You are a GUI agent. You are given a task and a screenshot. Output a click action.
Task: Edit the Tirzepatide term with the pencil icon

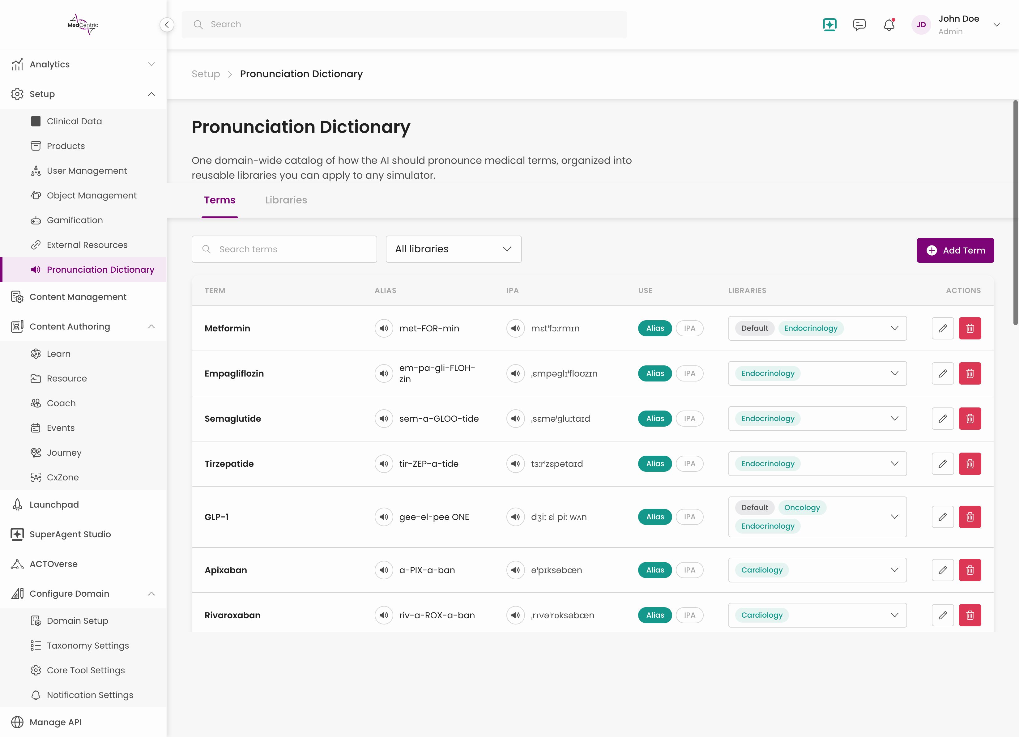coord(943,464)
